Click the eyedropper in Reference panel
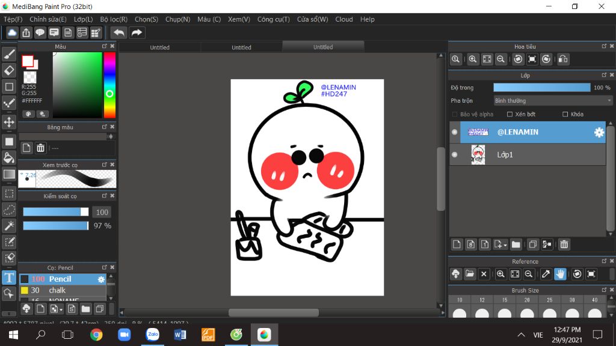This screenshot has width=616, height=346. pyautogui.click(x=546, y=274)
